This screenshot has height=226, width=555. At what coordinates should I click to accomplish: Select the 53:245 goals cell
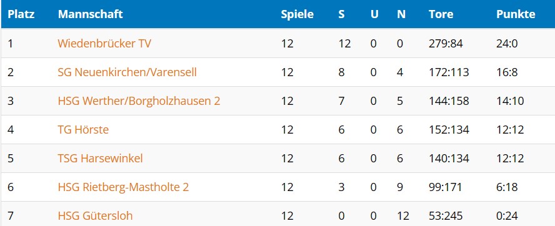[x=446, y=216]
